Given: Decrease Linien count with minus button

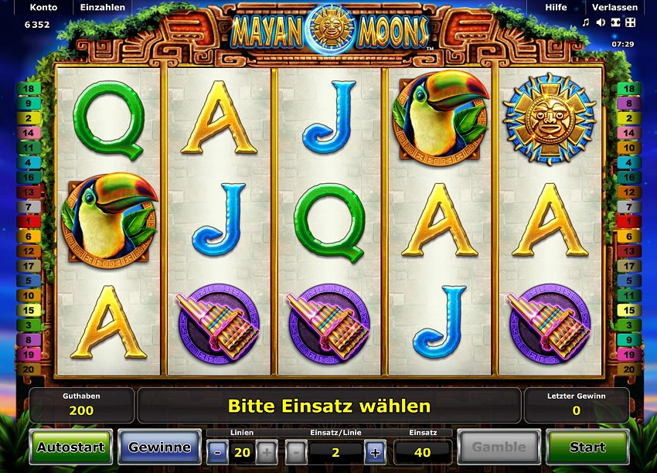Looking at the screenshot, I should pyautogui.click(x=217, y=452).
